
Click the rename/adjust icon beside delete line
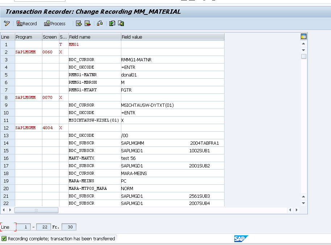pos(99,23)
